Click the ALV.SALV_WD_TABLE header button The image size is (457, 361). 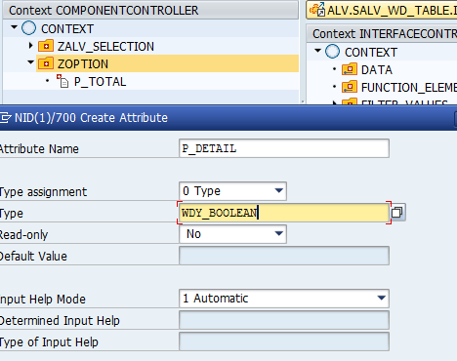tap(382, 10)
